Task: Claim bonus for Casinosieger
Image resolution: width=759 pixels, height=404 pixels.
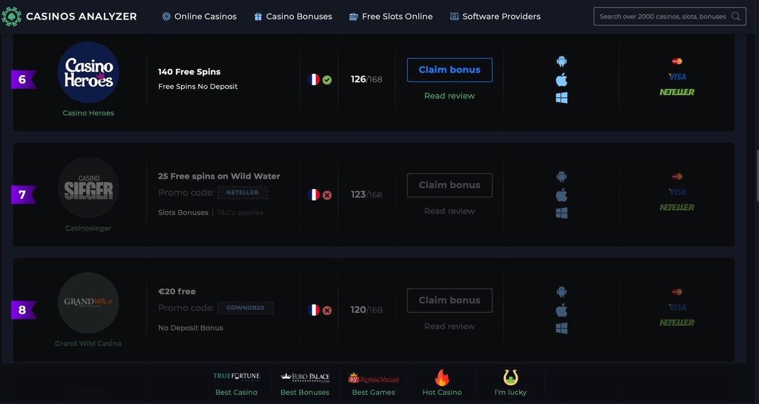Action: pyautogui.click(x=450, y=185)
